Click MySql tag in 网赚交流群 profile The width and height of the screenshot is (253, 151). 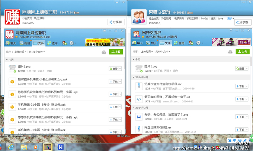204,19
